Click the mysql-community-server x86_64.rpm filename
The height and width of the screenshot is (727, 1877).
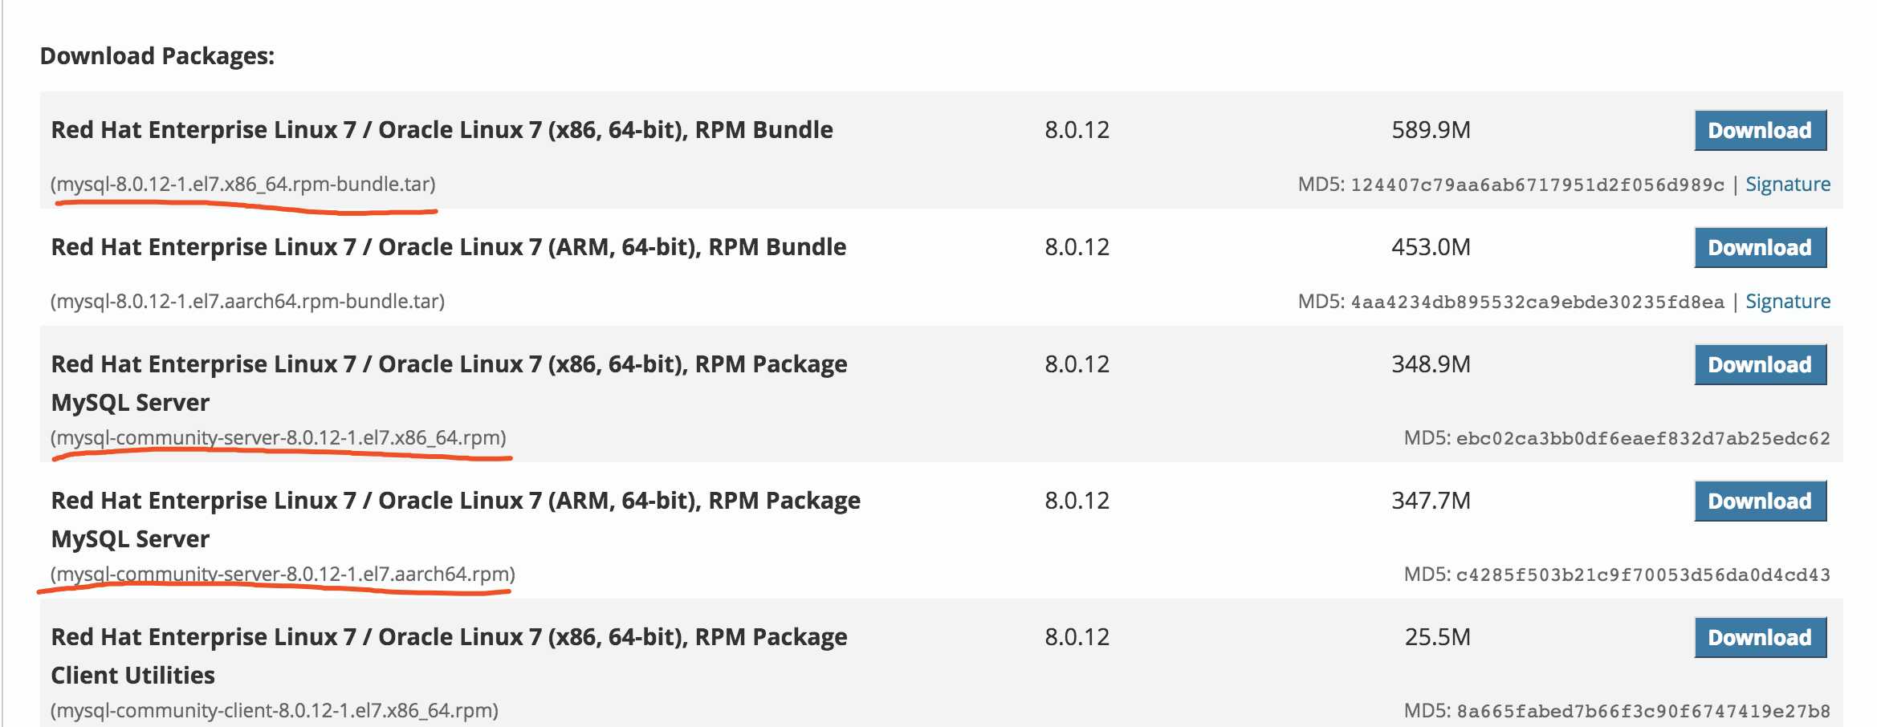tap(279, 438)
